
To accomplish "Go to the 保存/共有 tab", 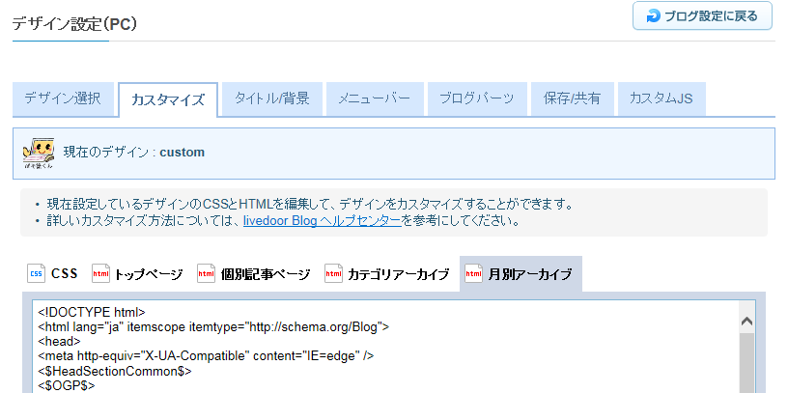I will click(572, 98).
